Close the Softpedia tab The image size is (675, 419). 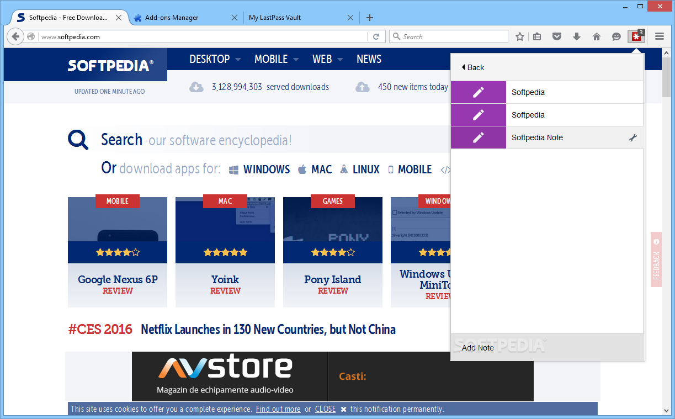[119, 18]
